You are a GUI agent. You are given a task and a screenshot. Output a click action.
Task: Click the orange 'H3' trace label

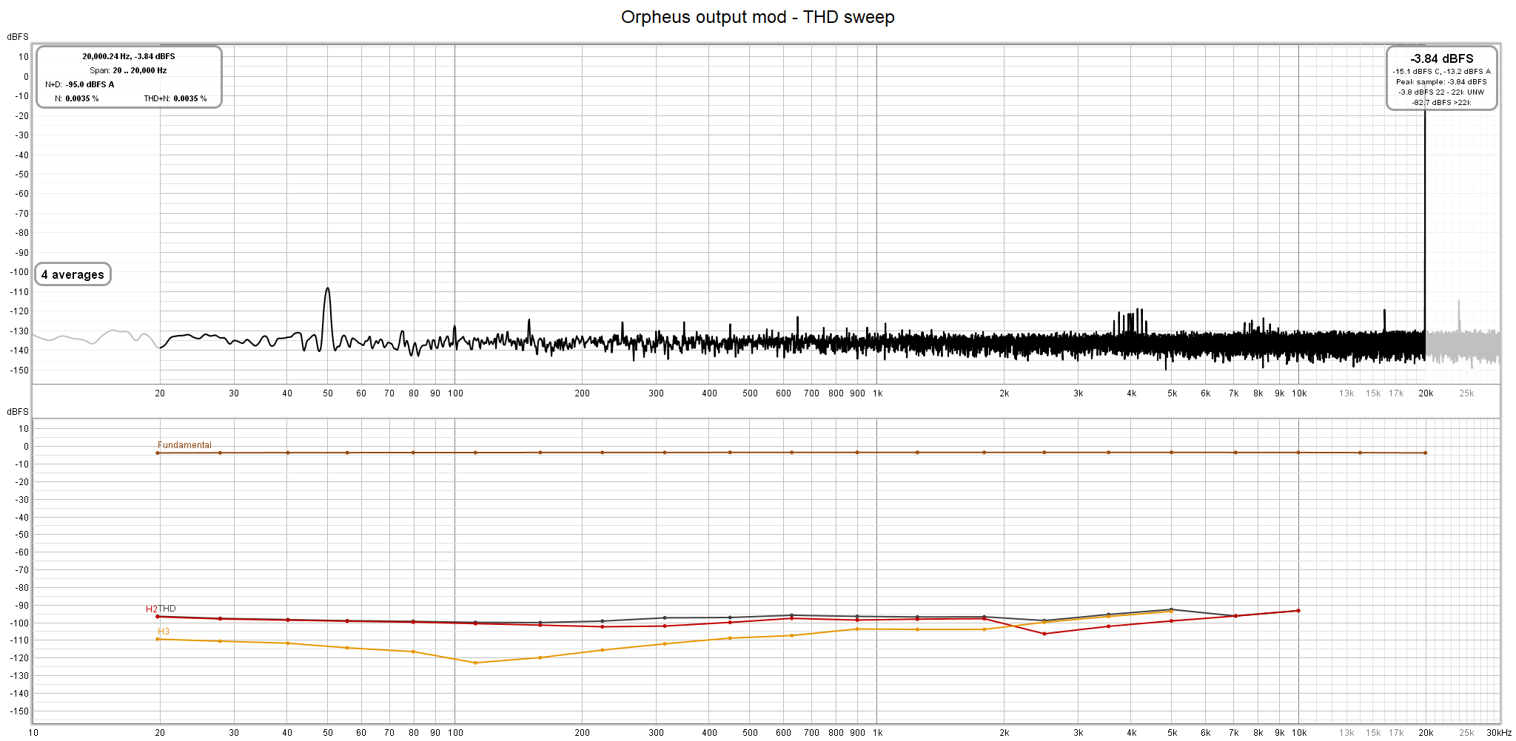click(163, 632)
